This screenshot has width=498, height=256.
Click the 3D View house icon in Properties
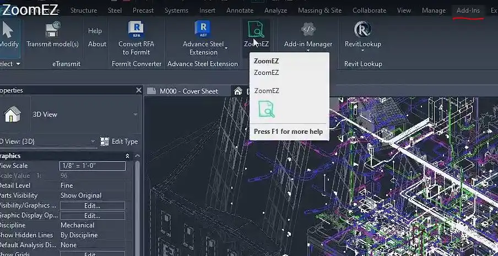pyautogui.click(x=12, y=114)
